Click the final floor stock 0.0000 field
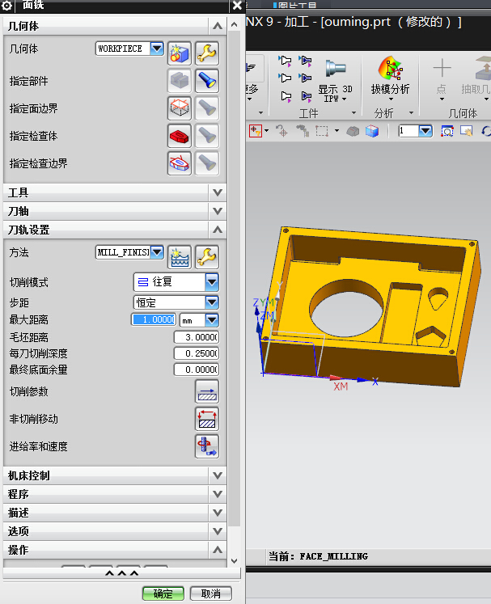The image size is (491, 604). pos(197,370)
